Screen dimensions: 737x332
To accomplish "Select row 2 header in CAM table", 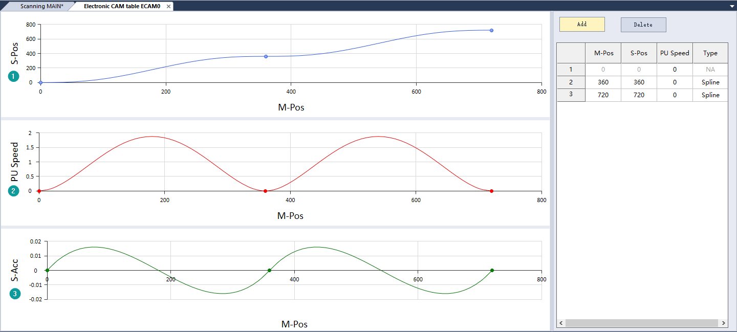I will coord(571,82).
